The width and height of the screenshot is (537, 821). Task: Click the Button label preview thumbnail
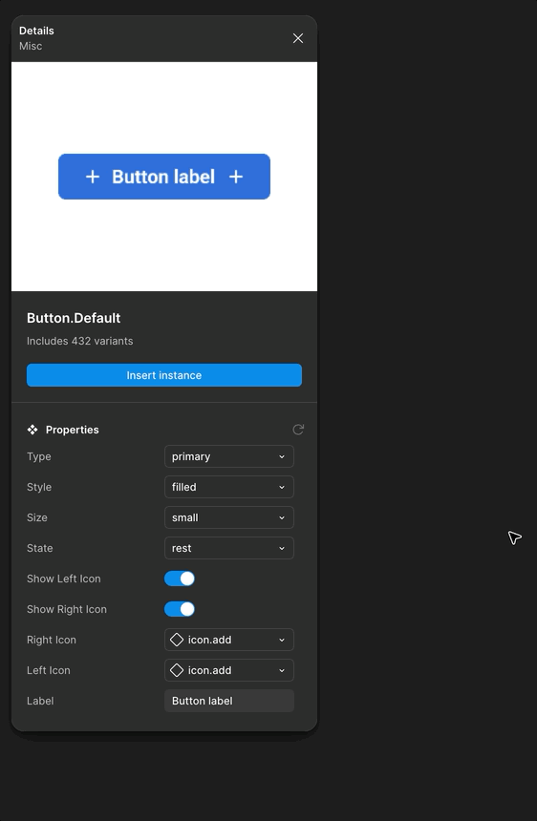pyautogui.click(x=164, y=177)
